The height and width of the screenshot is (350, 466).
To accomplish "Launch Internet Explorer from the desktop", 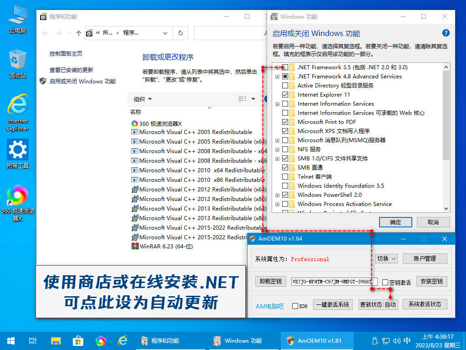I will tap(18, 113).
